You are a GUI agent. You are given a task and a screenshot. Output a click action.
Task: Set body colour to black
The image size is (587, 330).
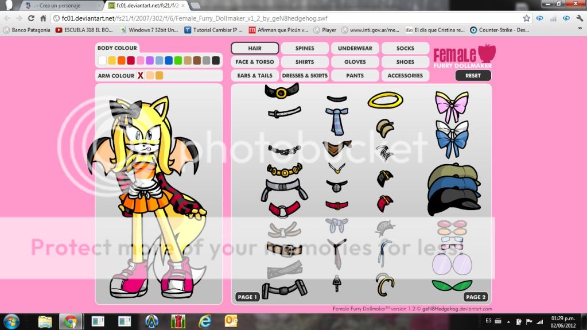click(x=216, y=60)
